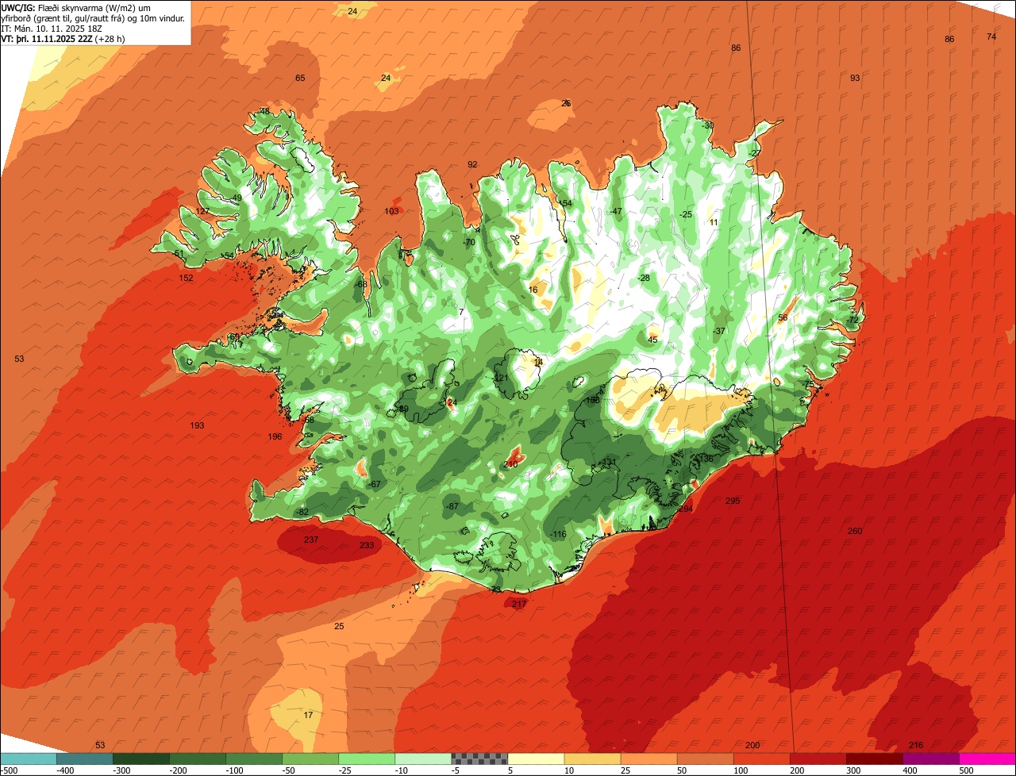Click the map value 49

237,198
